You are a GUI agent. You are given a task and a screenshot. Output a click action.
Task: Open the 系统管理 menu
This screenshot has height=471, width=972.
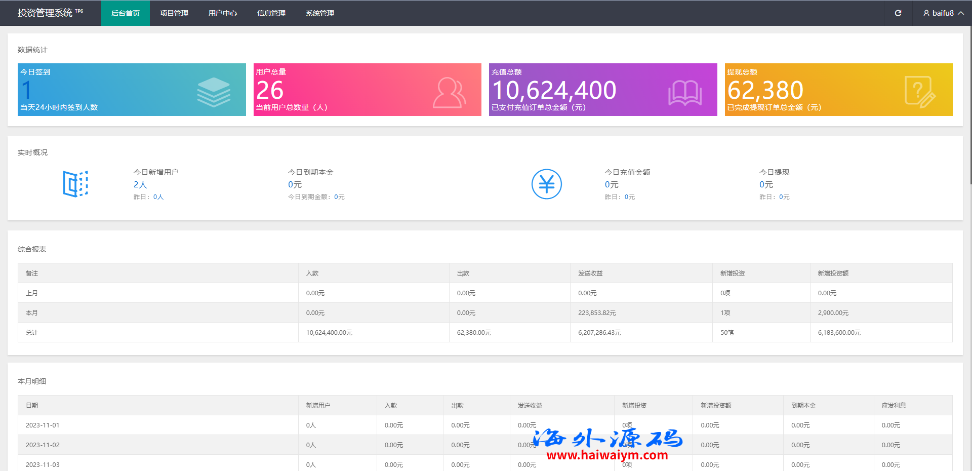pos(320,13)
